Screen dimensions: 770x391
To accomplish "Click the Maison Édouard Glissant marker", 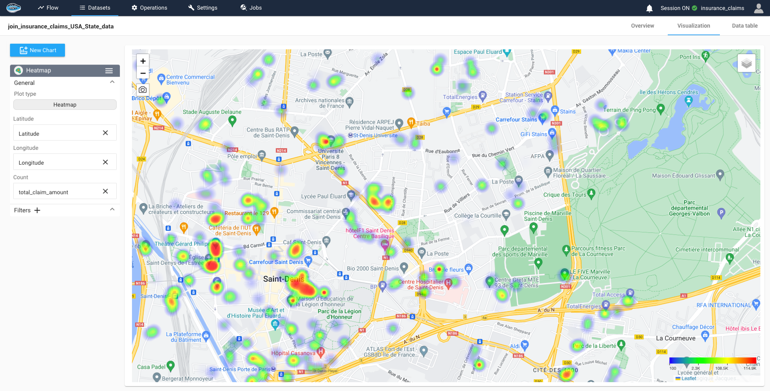I will [x=720, y=174].
